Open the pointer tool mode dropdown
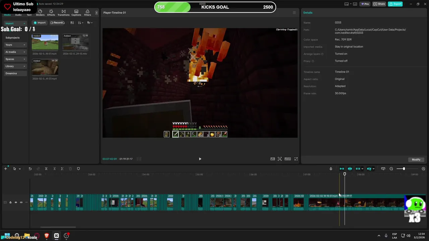Viewport: 429px width, 241px height. (x=20, y=169)
